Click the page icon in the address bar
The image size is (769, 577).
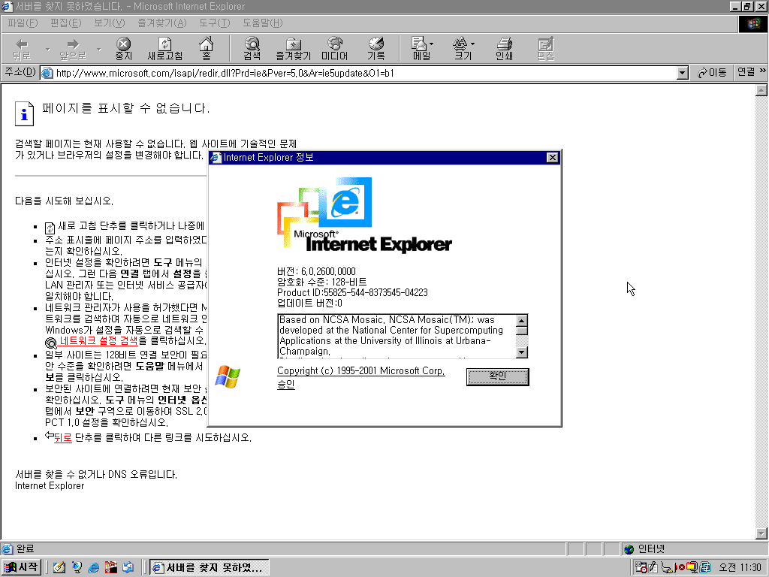[x=47, y=73]
